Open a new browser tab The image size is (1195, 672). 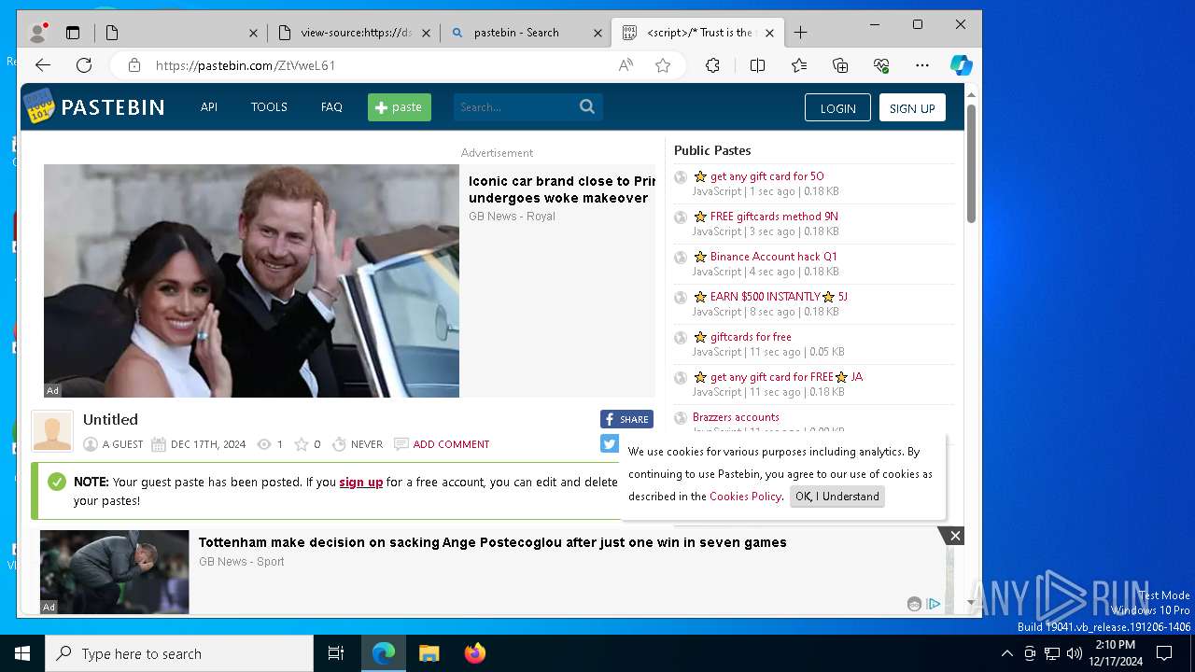click(x=800, y=33)
